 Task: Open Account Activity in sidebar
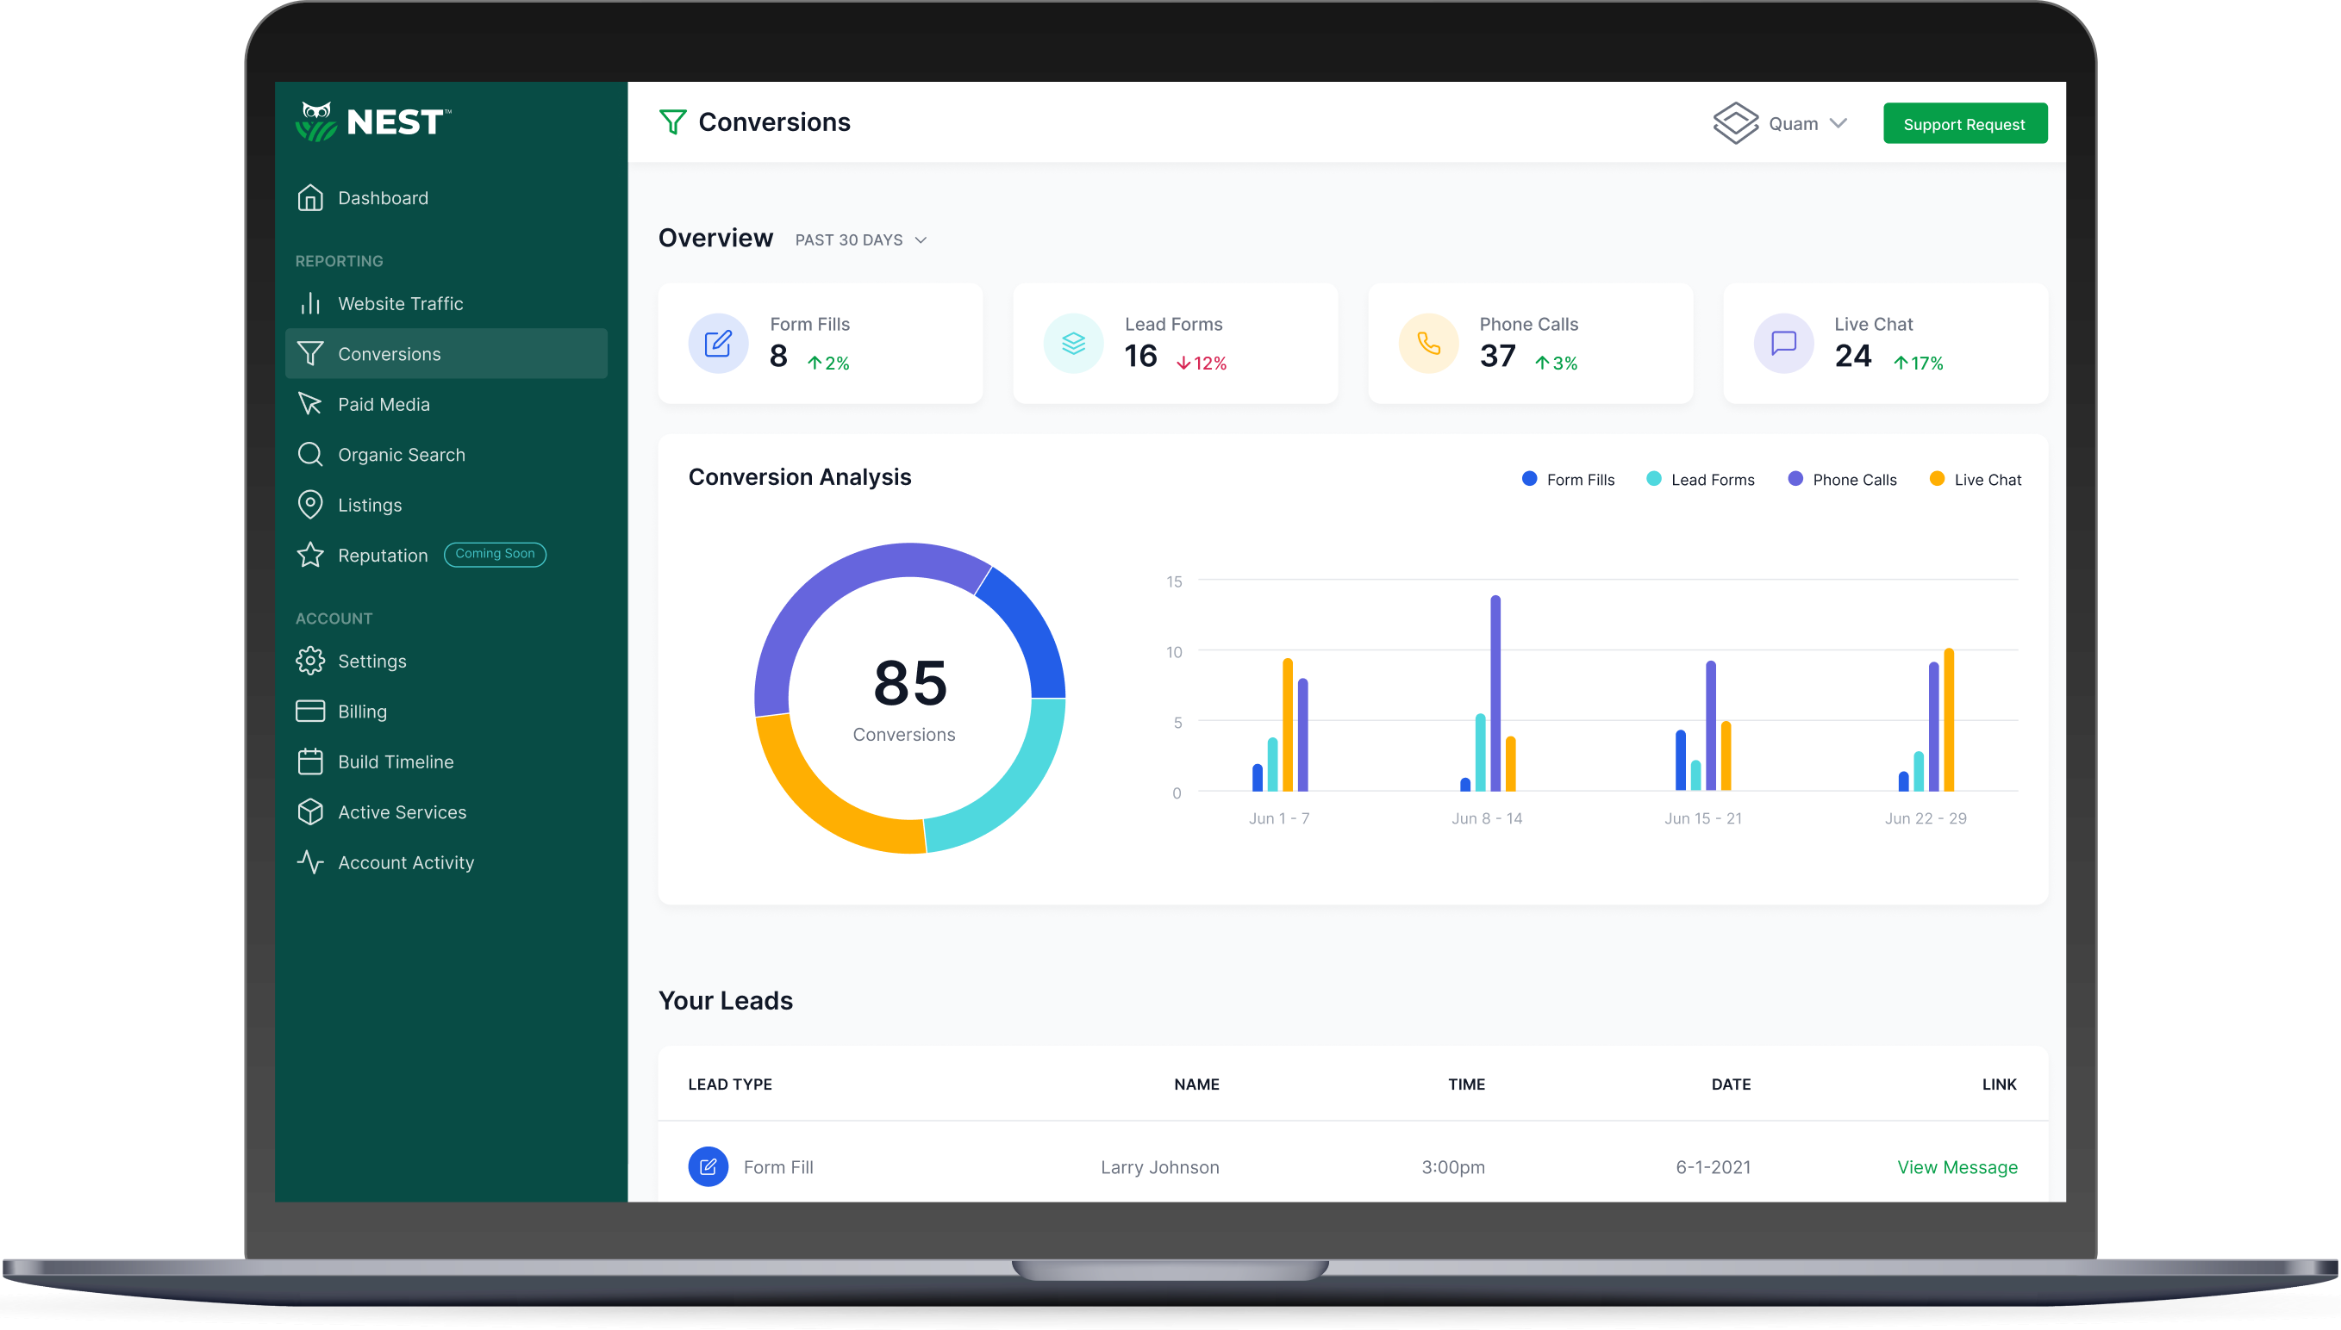click(x=405, y=862)
